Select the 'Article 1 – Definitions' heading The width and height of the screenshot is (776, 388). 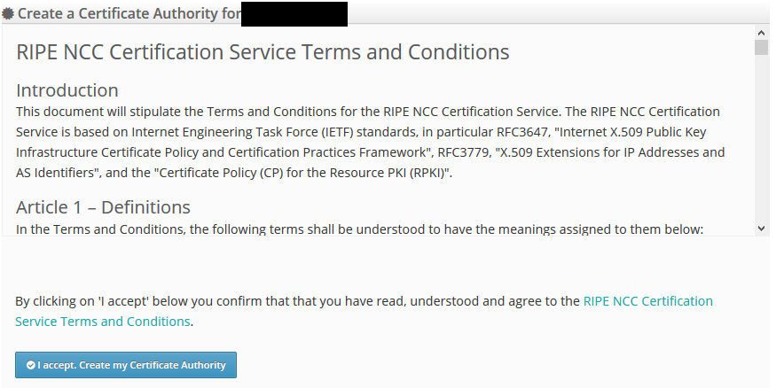[x=103, y=207]
